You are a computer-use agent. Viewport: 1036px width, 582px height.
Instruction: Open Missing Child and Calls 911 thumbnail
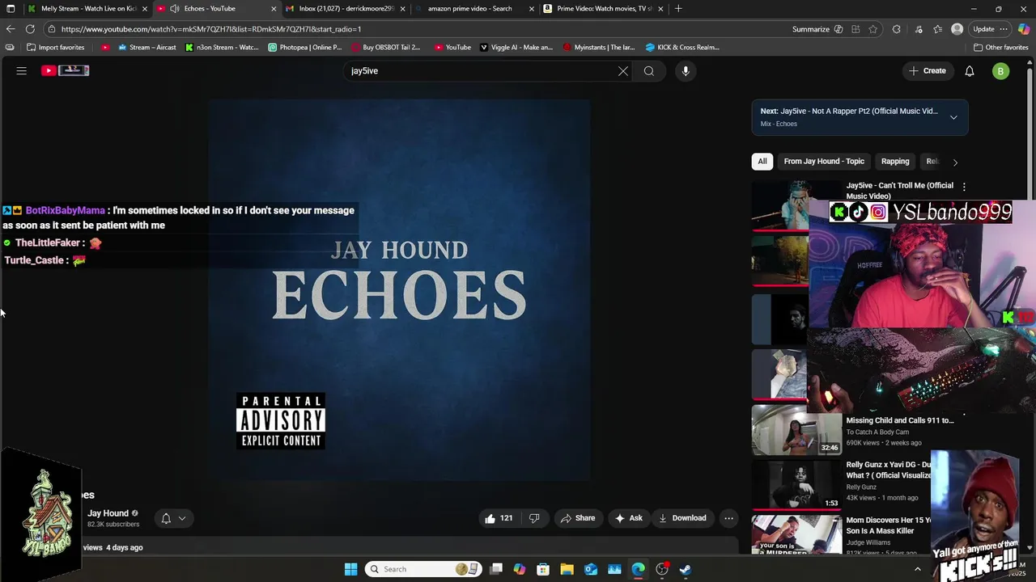(x=797, y=430)
